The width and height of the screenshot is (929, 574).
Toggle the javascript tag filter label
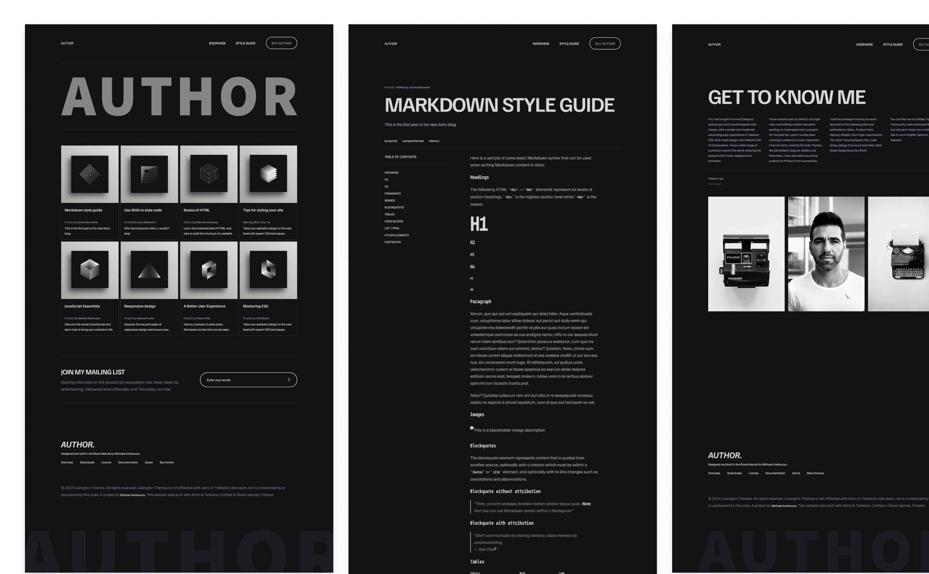pyautogui.click(x=391, y=141)
